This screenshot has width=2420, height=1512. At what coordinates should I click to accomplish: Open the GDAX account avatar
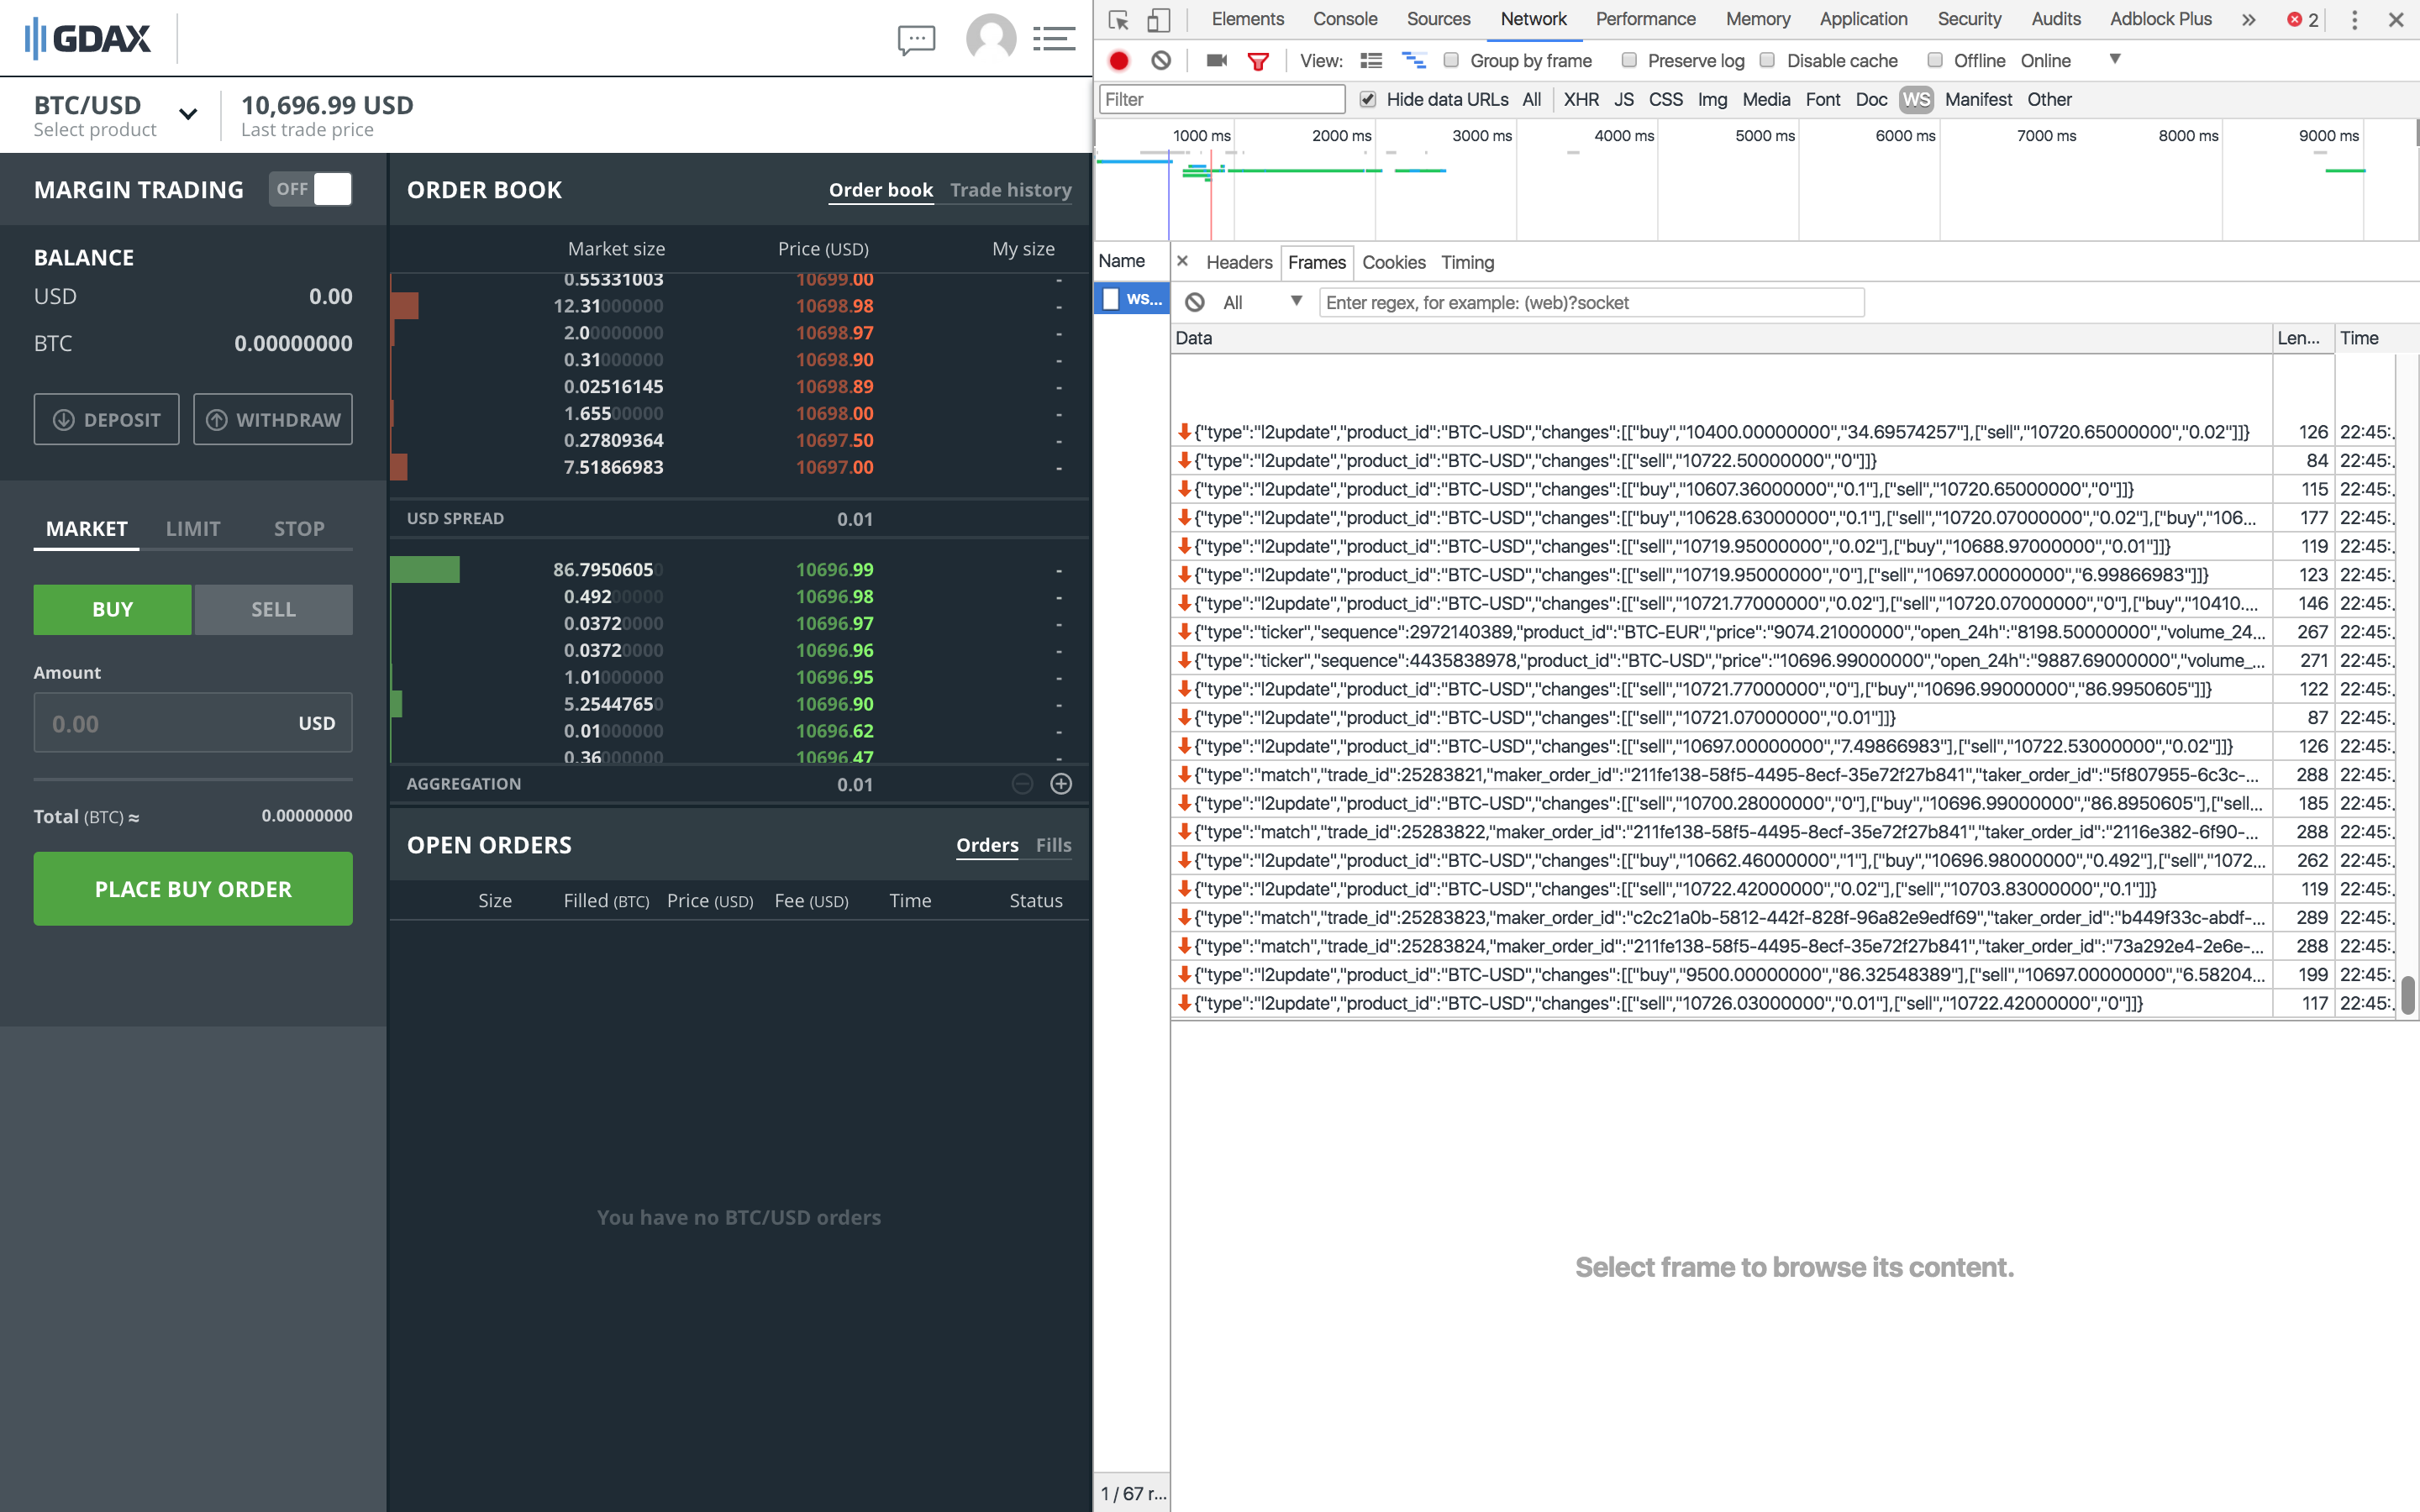coord(991,38)
